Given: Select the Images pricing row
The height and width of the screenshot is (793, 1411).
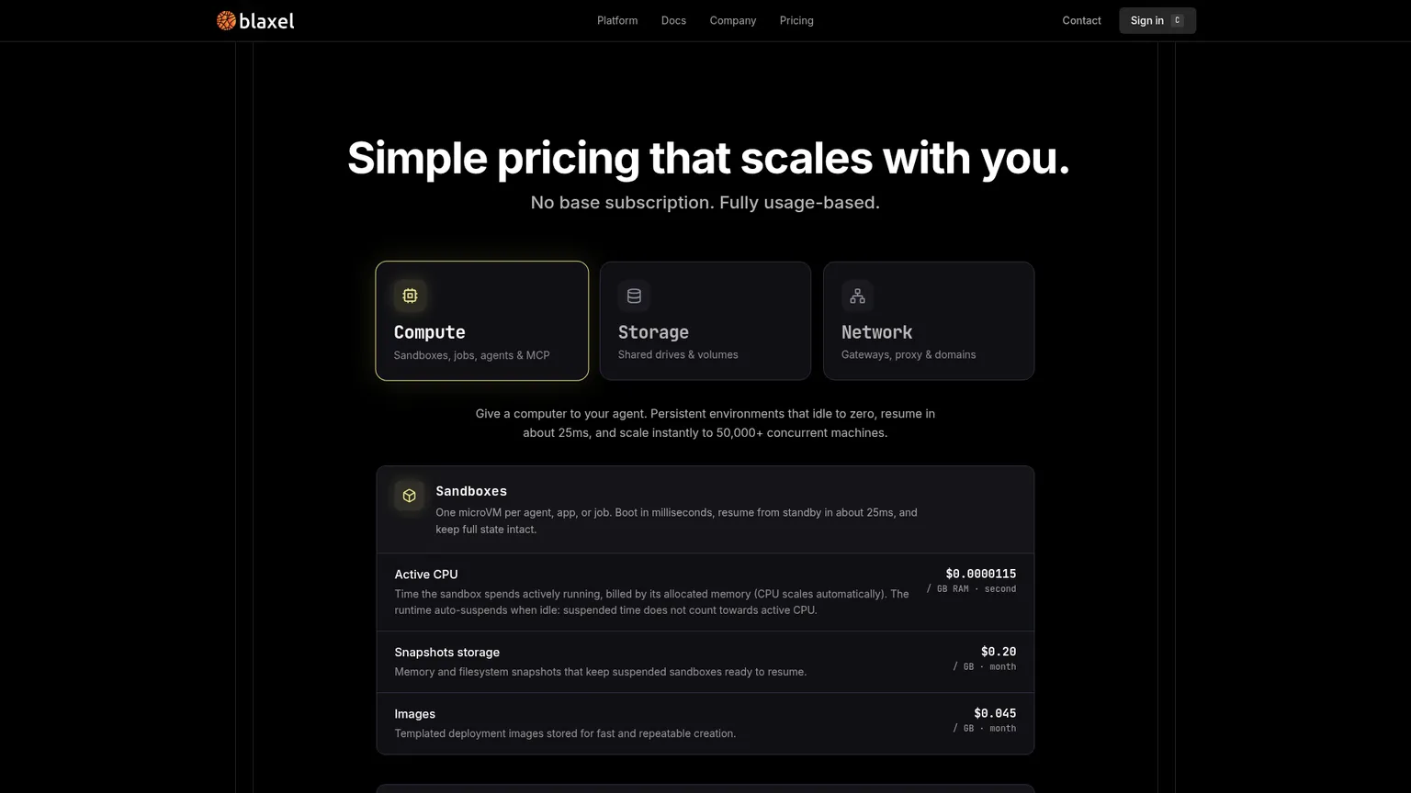Looking at the screenshot, I should click(705, 723).
